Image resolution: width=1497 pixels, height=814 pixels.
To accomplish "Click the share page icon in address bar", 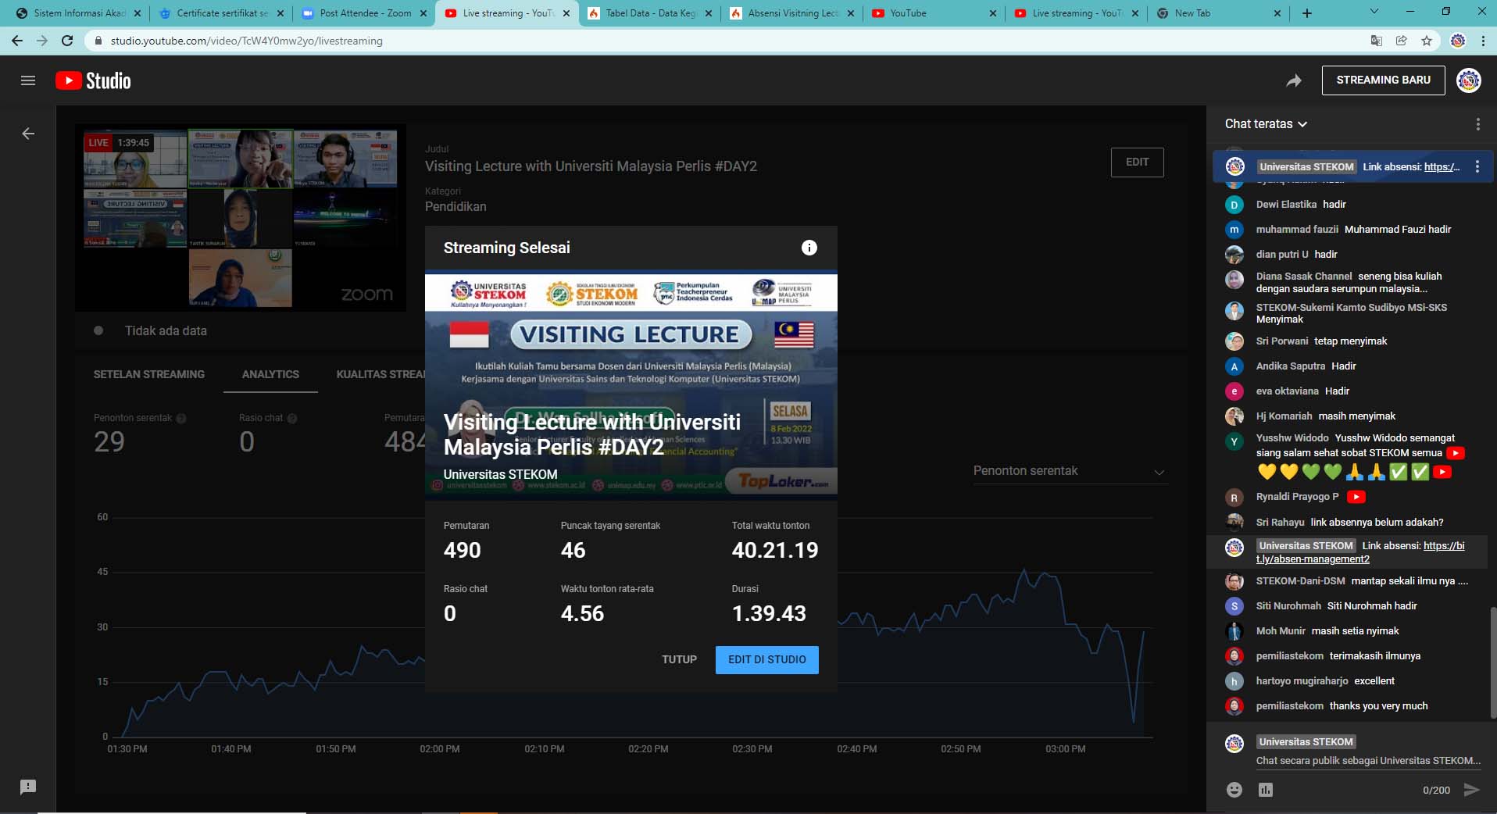I will click(x=1402, y=41).
